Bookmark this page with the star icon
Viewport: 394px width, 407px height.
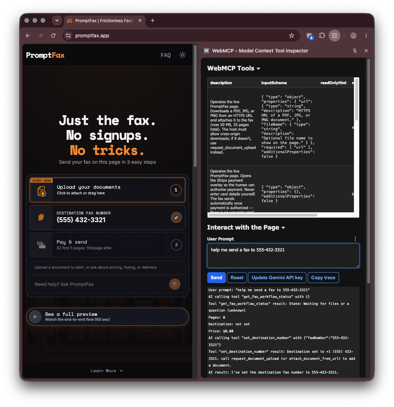pos(291,36)
